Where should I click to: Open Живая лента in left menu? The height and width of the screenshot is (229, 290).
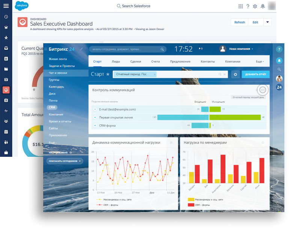(x=58, y=59)
